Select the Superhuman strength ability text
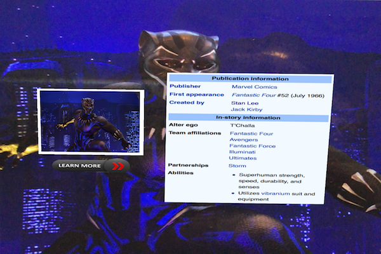This screenshot has height=254, width=381. (x=272, y=181)
